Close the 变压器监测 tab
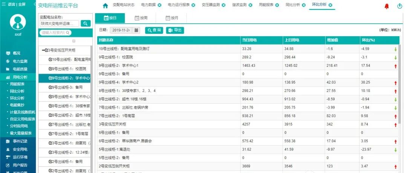 tap(224, 5)
